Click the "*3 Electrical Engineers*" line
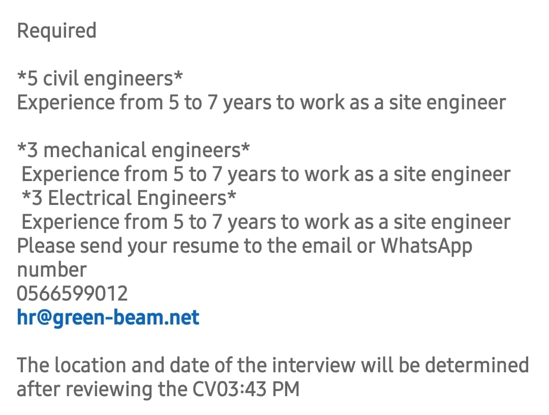 (x=129, y=198)
